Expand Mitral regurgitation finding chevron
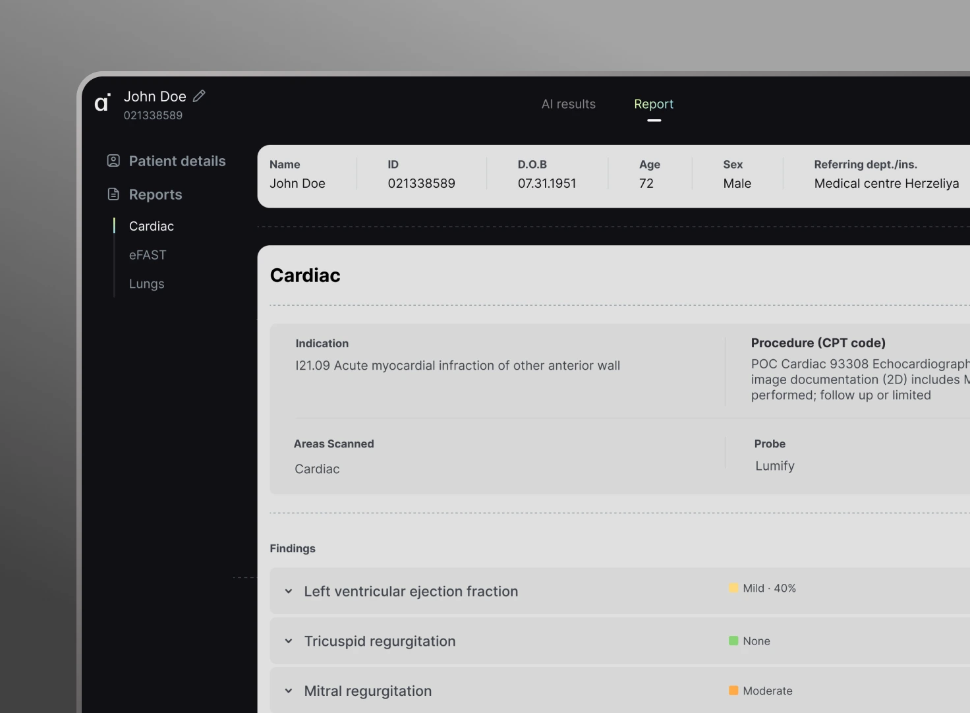The height and width of the screenshot is (713, 970). coord(288,691)
